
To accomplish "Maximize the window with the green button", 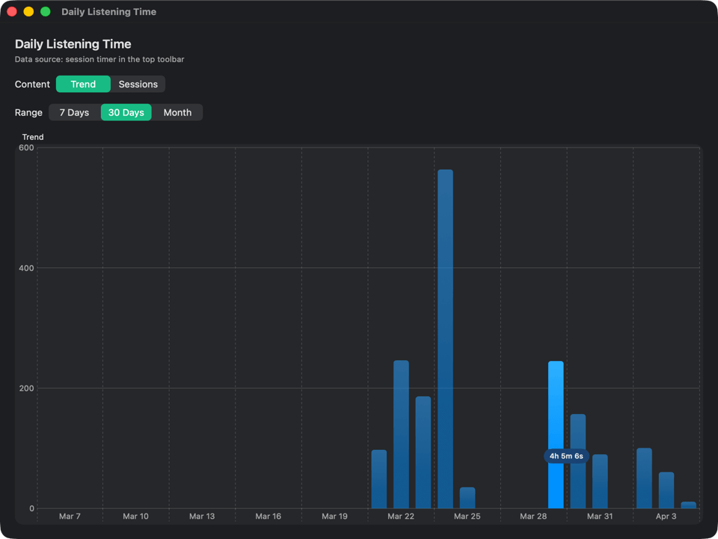I will (x=45, y=12).
